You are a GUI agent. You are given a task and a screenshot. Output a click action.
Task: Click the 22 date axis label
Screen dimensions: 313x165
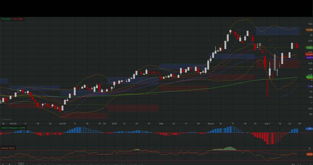point(290,124)
